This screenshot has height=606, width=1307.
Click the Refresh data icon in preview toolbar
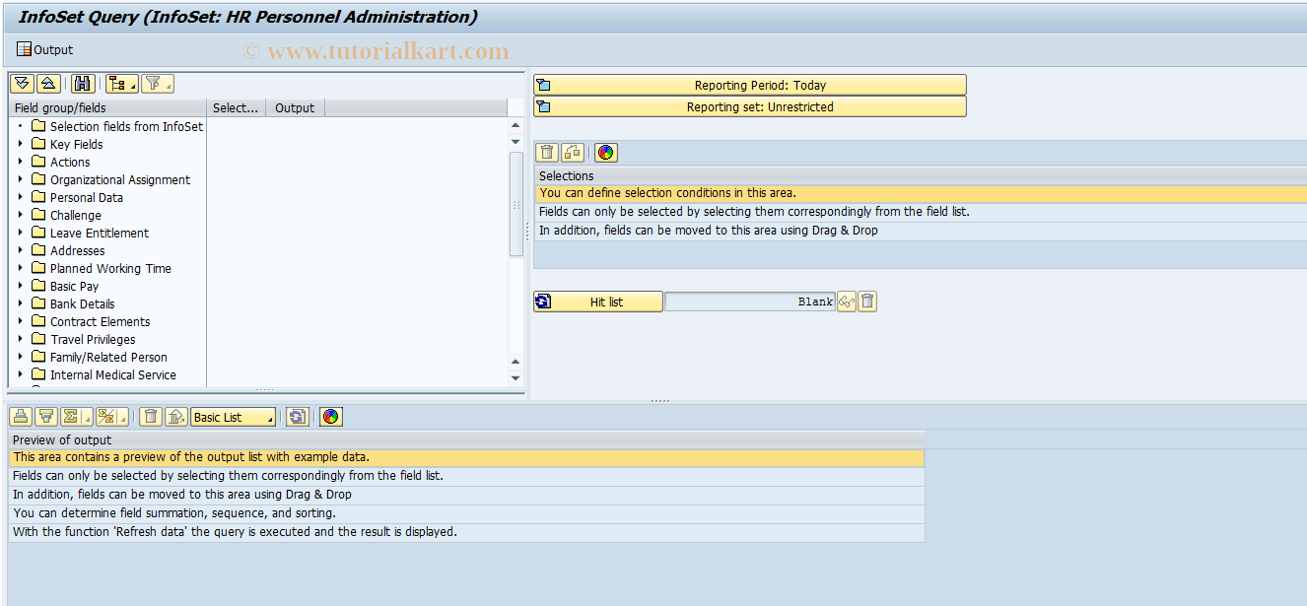pyautogui.click(x=297, y=416)
